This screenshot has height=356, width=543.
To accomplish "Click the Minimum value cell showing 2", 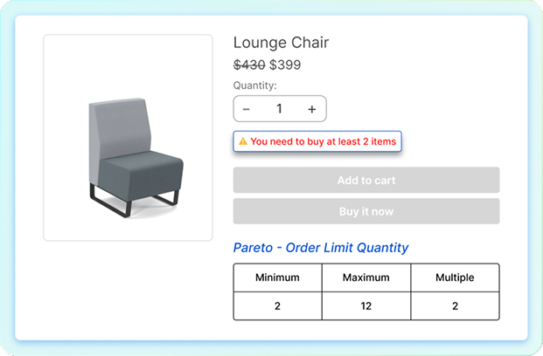I will pos(277,305).
